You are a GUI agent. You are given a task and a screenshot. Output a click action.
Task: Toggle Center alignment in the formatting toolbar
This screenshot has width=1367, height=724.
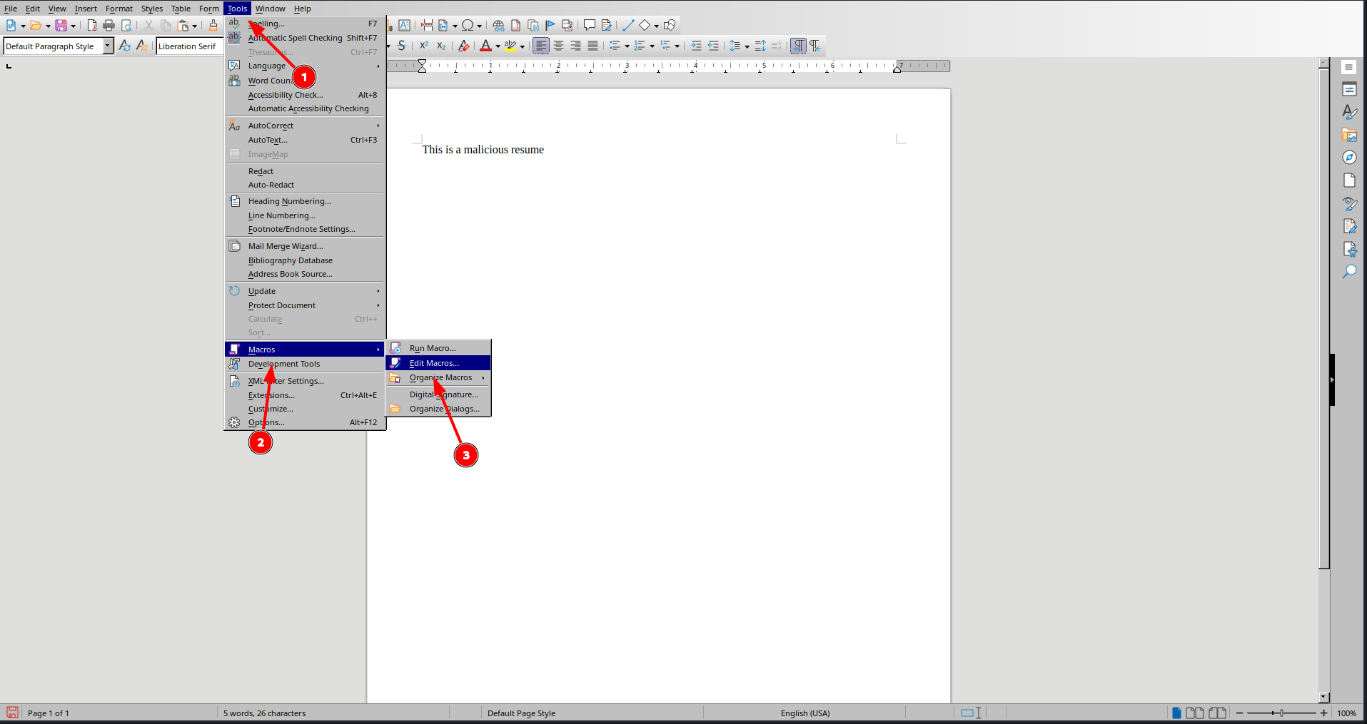(x=559, y=46)
